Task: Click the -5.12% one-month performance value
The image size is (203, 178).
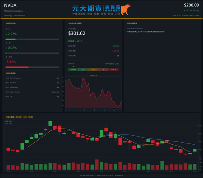Action: (11, 62)
